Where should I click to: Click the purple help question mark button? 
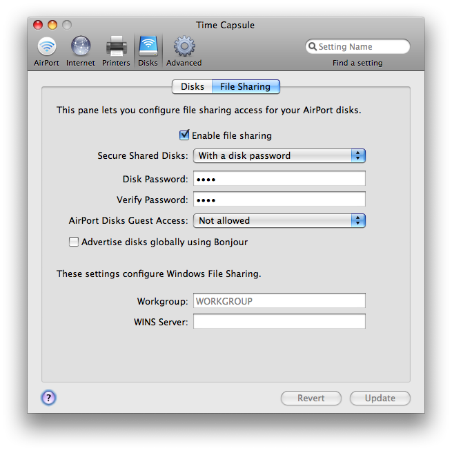[48, 398]
